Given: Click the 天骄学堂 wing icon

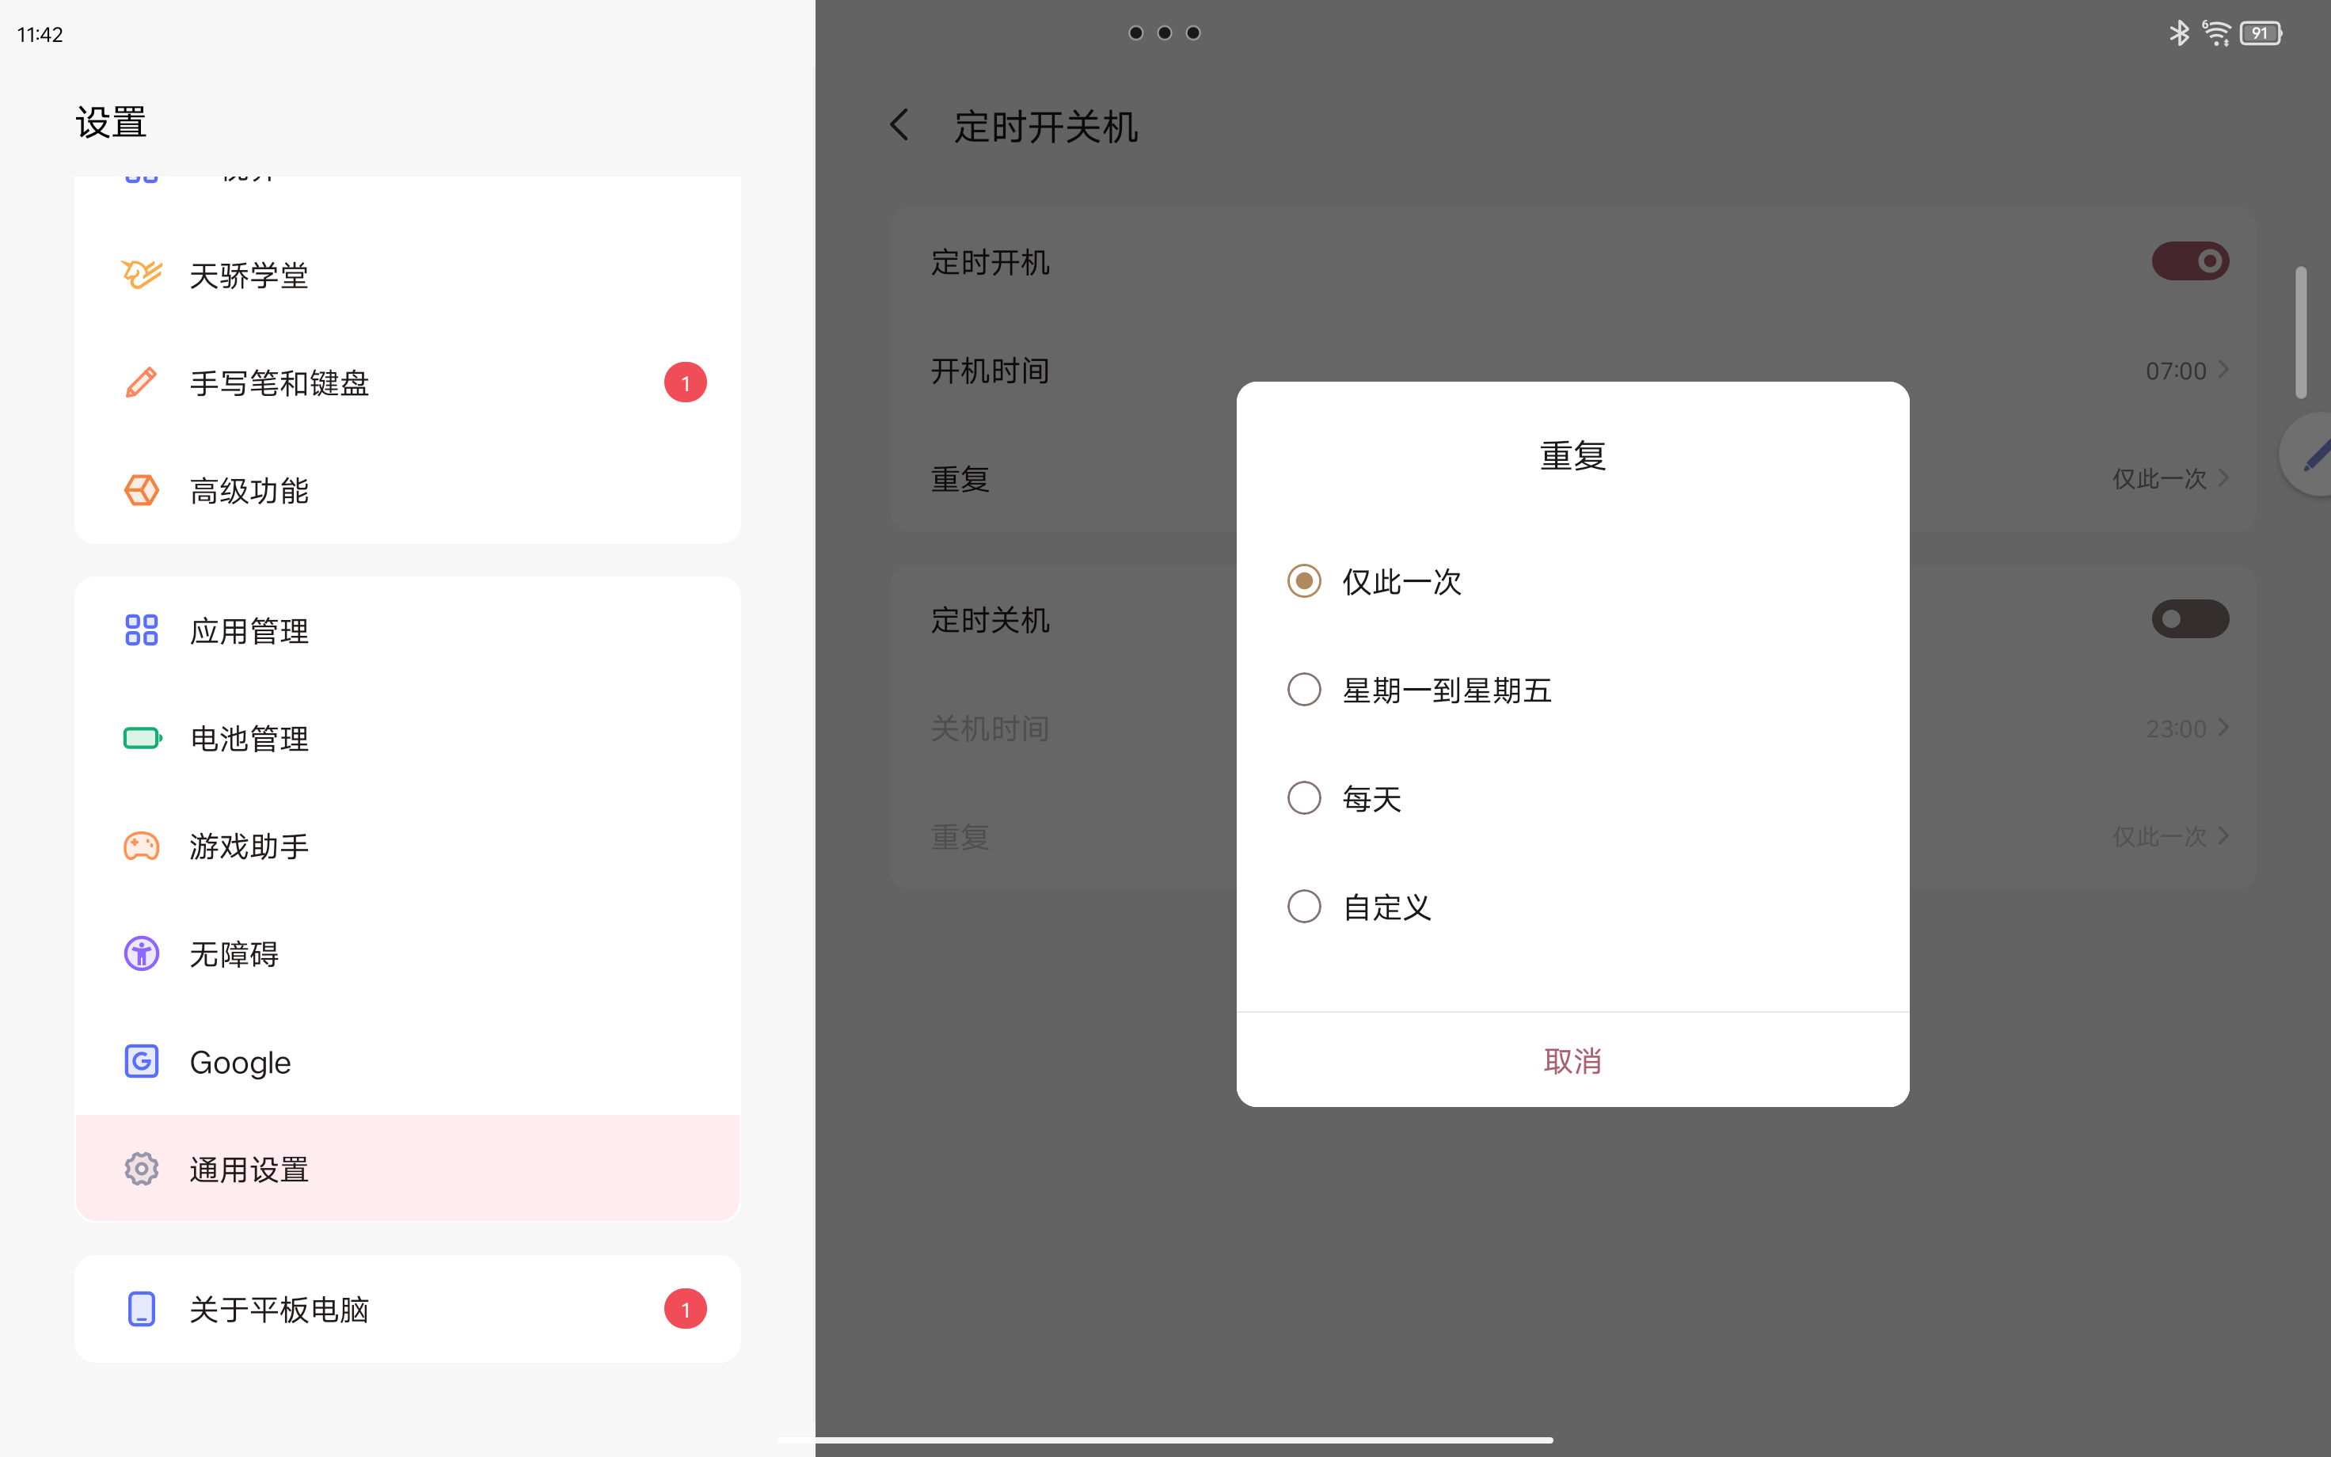Looking at the screenshot, I should (142, 275).
